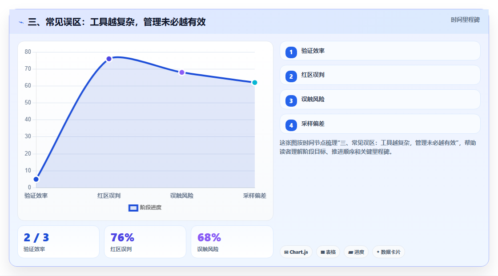Select the 验证效率 data point on chart
Screen dimensions: 498x276
36,179
